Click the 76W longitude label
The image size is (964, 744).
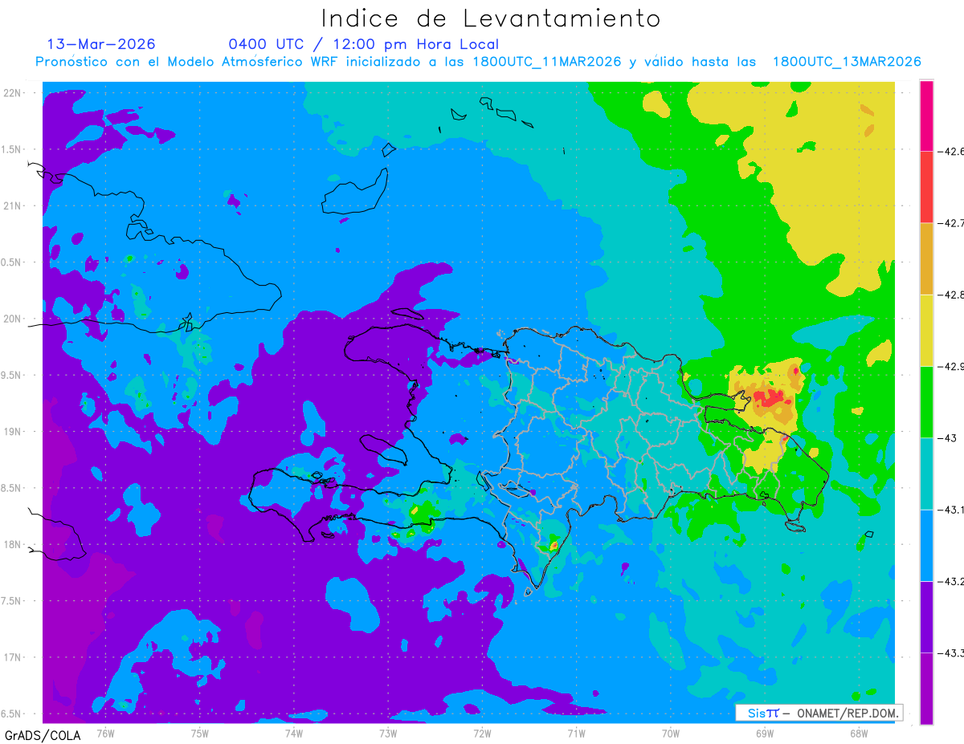click(105, 734)
